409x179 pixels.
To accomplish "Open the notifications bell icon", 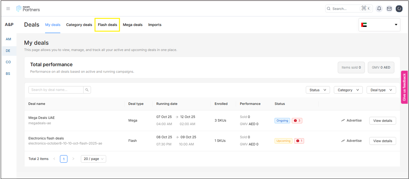I will [x=379, y=9].
